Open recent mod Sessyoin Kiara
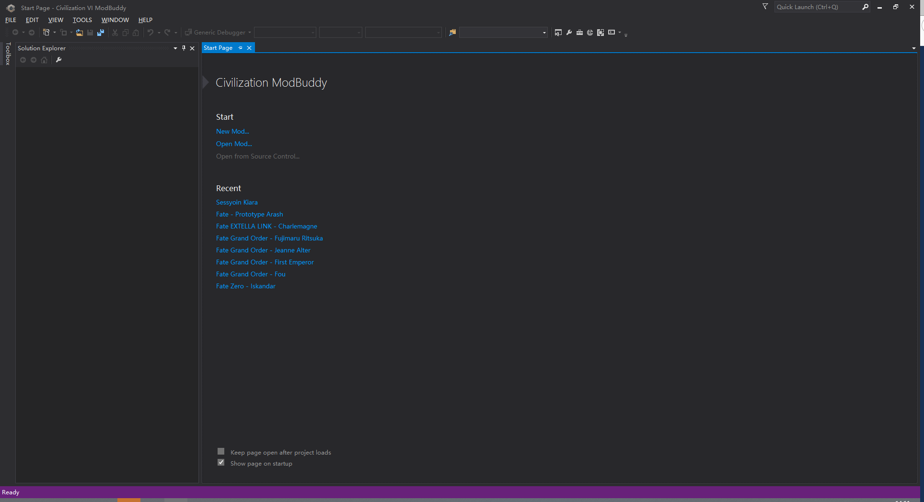Image resolution: width=924 pixels, height=502 pixels. 237,202
